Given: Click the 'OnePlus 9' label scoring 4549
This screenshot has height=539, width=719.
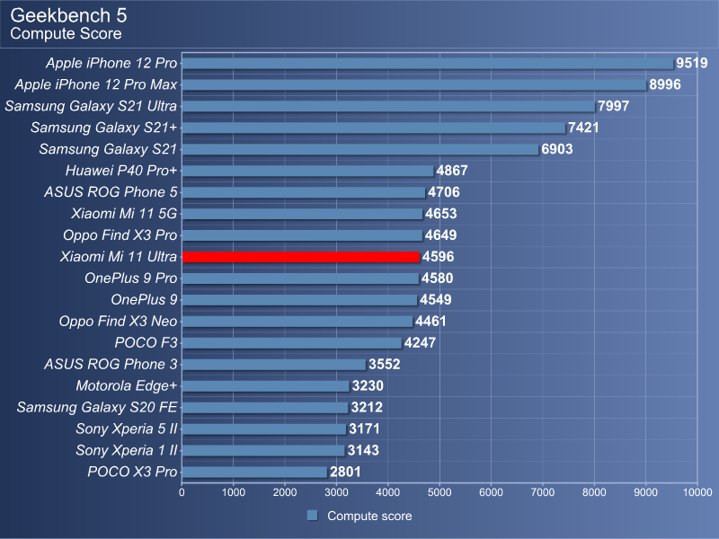Looking at the screenshot, I should tap(144, 300).
